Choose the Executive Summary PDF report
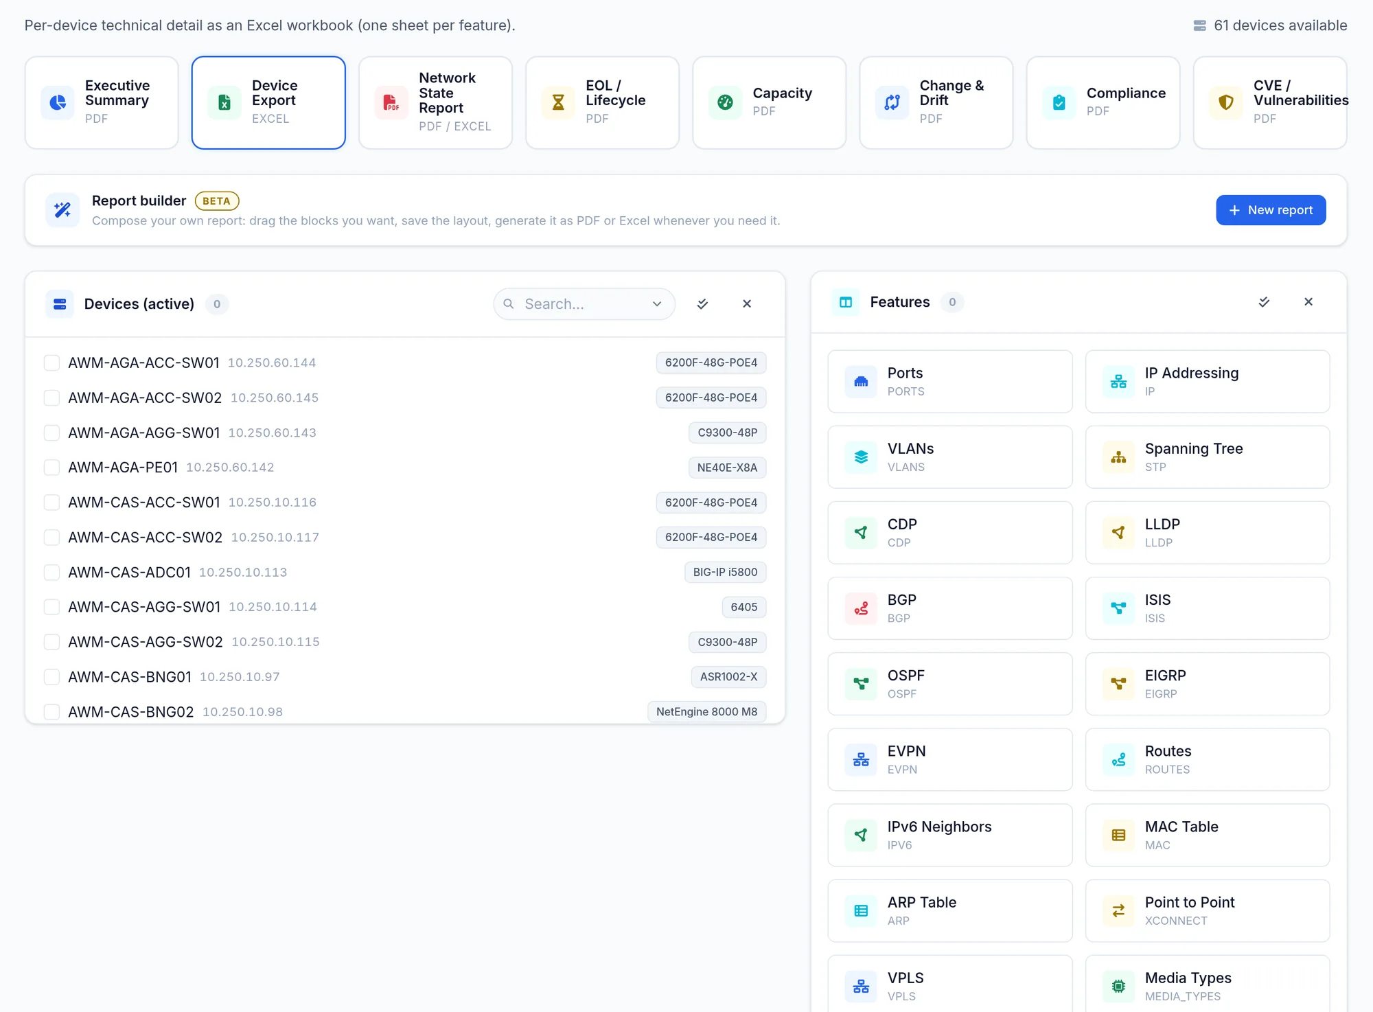1373x1012 pixels. 102,102
